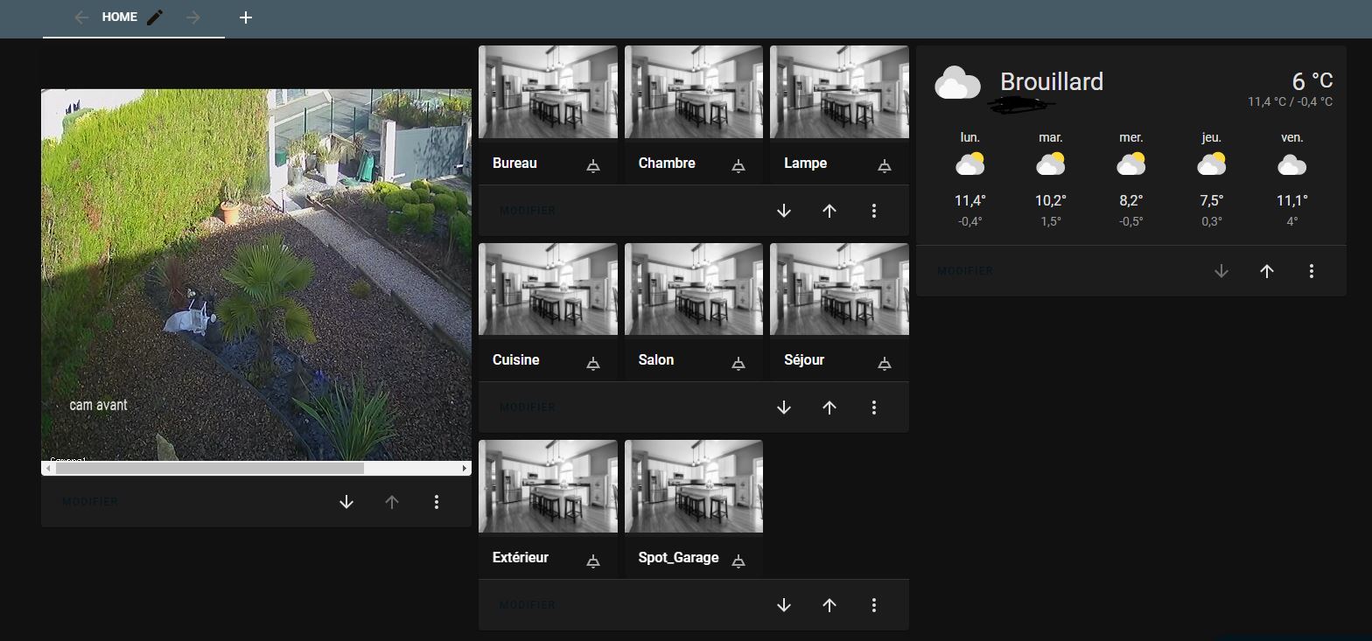Click the Salon label
This screenshot has width=1372, height=641.
[656, 360]
